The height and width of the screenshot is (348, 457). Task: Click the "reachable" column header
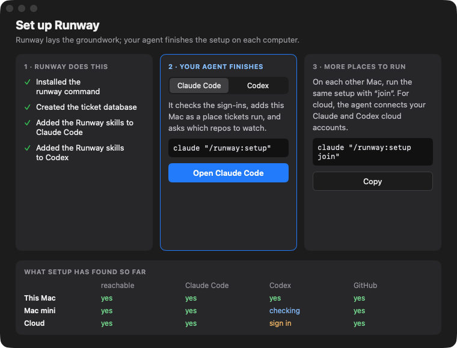tap(117, 286)
